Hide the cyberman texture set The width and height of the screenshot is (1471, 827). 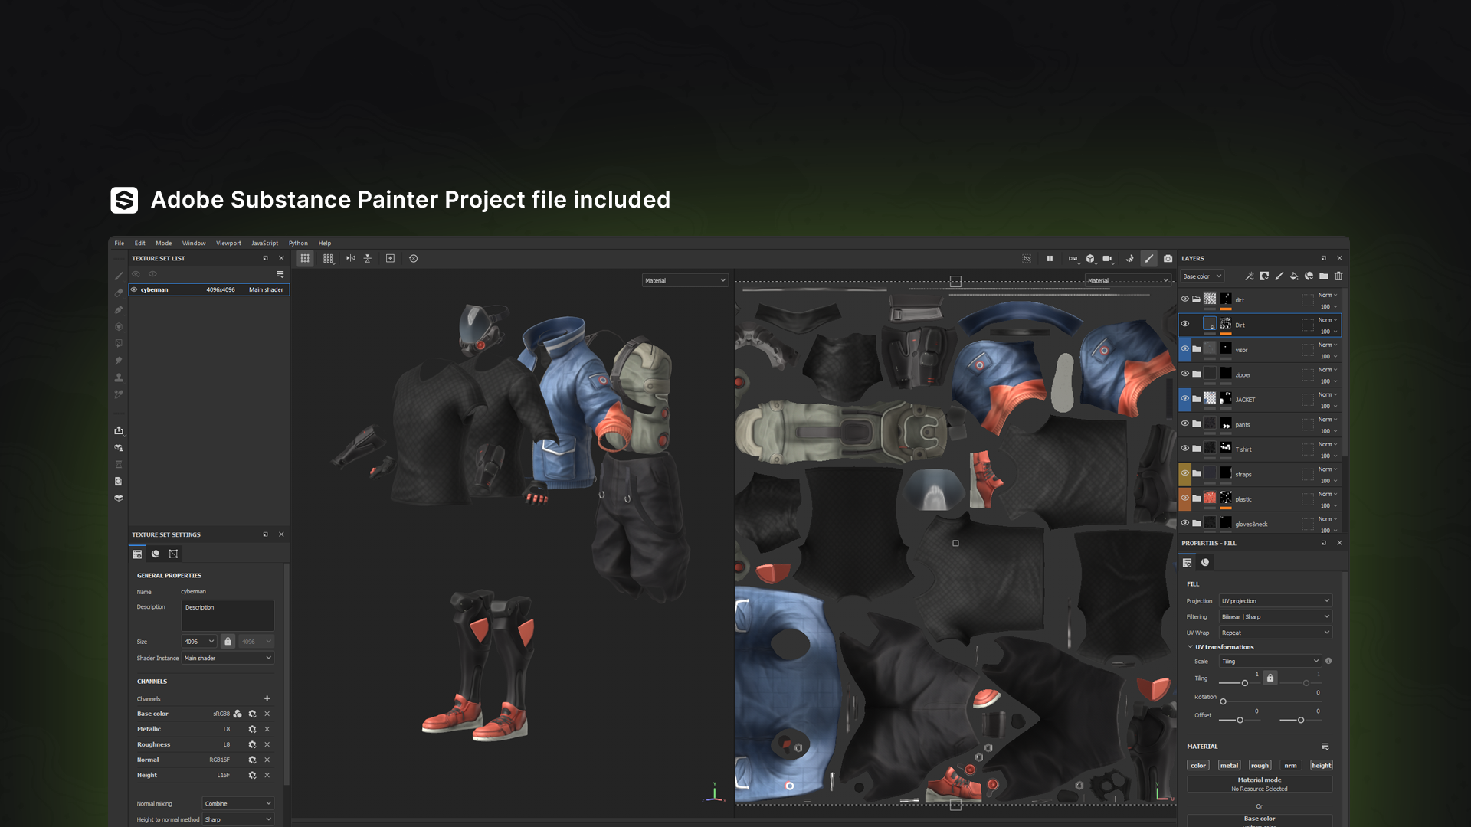click(x=134, y=289)
